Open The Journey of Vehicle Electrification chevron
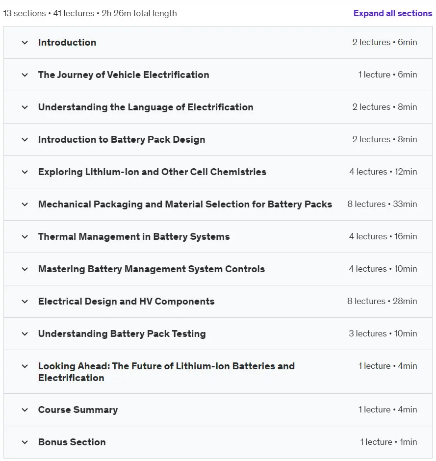This screenshot has width=436, height=461. tap(25, 75)
